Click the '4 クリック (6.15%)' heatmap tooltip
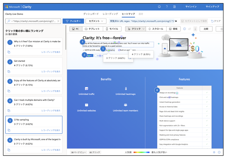This screenshot has width=227, height=159. pyautogui.click(x=141, y=54)
